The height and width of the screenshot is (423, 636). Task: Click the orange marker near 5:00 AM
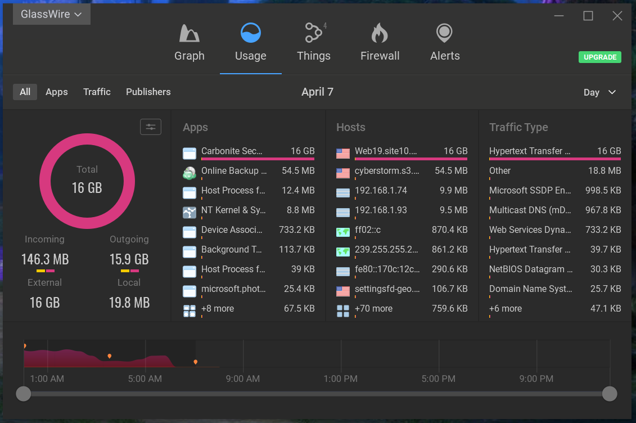point(109,356)
